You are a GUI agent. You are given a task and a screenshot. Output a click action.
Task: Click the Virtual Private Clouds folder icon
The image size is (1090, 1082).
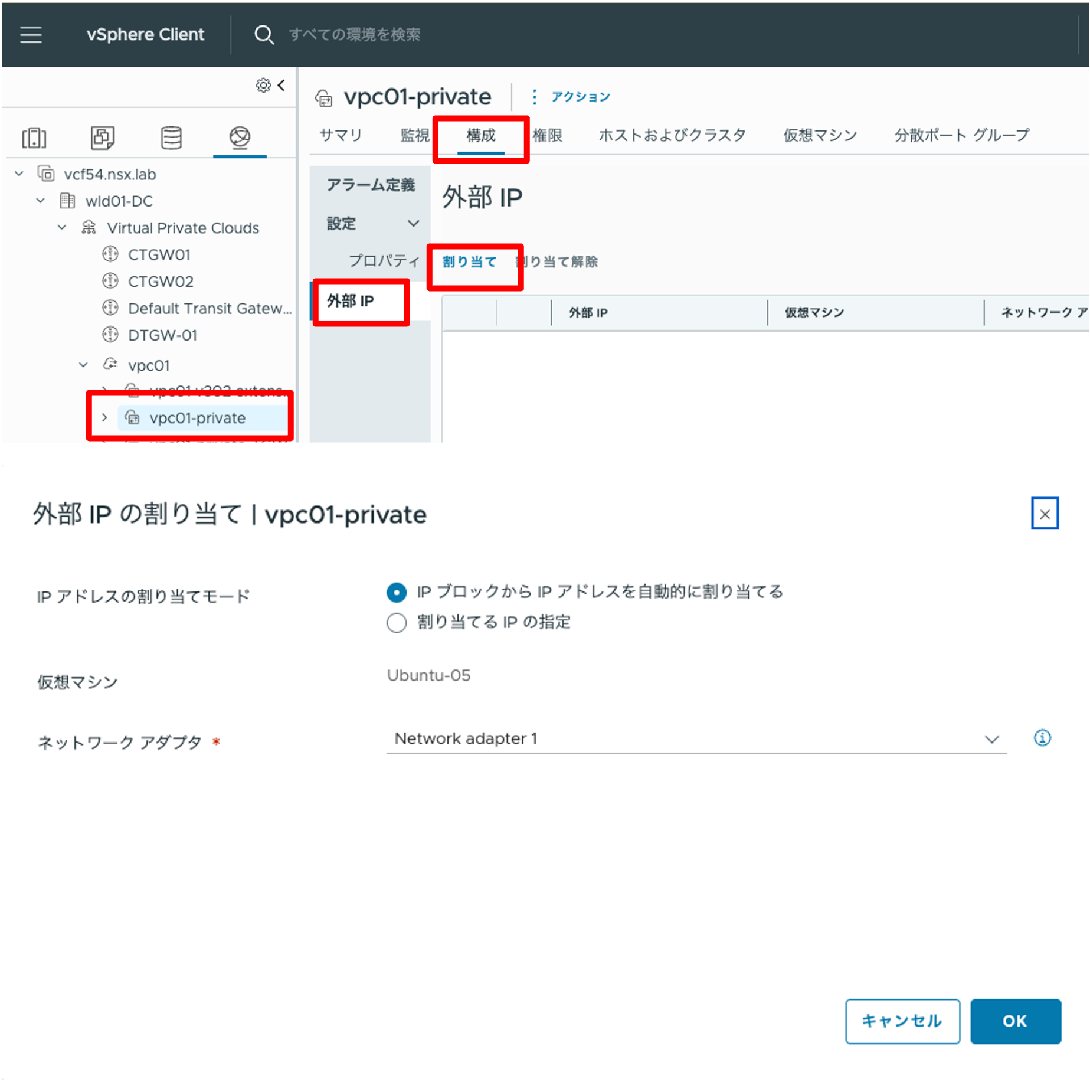coord(89,228)
